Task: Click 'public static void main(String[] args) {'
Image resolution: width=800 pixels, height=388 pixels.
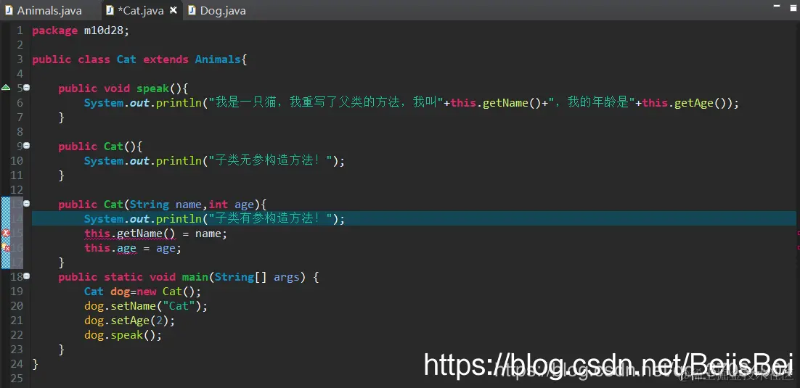Action: pos(188,277)
